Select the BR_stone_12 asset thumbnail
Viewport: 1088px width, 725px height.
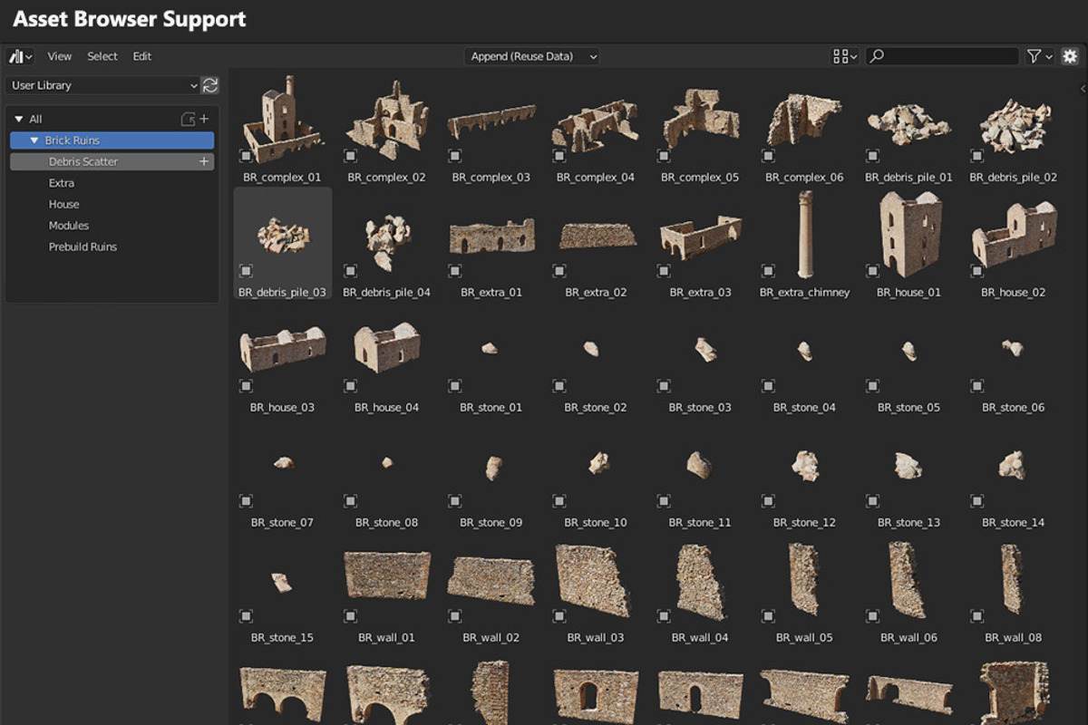(805, 465)
